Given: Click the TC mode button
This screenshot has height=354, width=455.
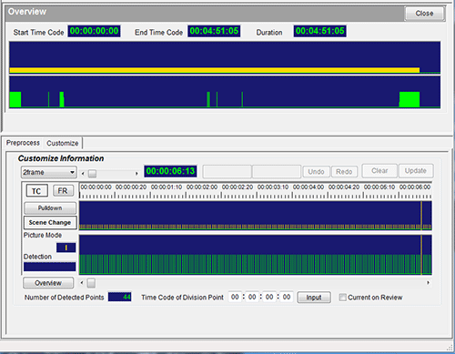Looking at the screenshot, I should (x=36, y=191).
